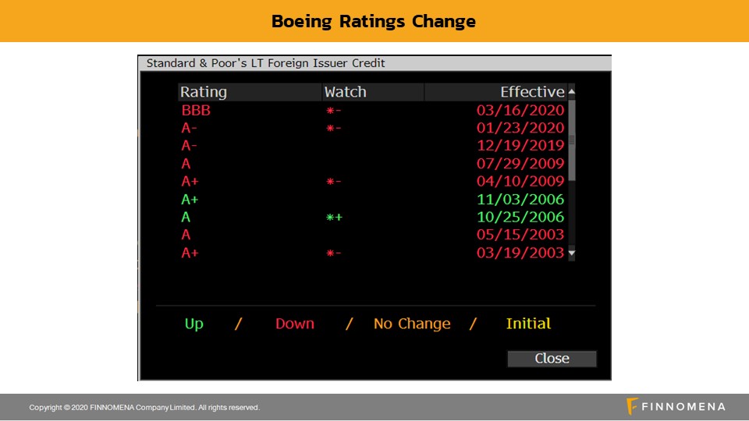Select the BBB rating row
Screen dimensions: 749x421
click(x=196, y=111)
